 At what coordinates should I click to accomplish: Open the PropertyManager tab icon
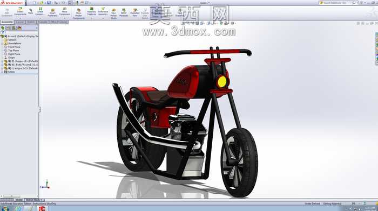pyautogui.click(x=8, y=28)
